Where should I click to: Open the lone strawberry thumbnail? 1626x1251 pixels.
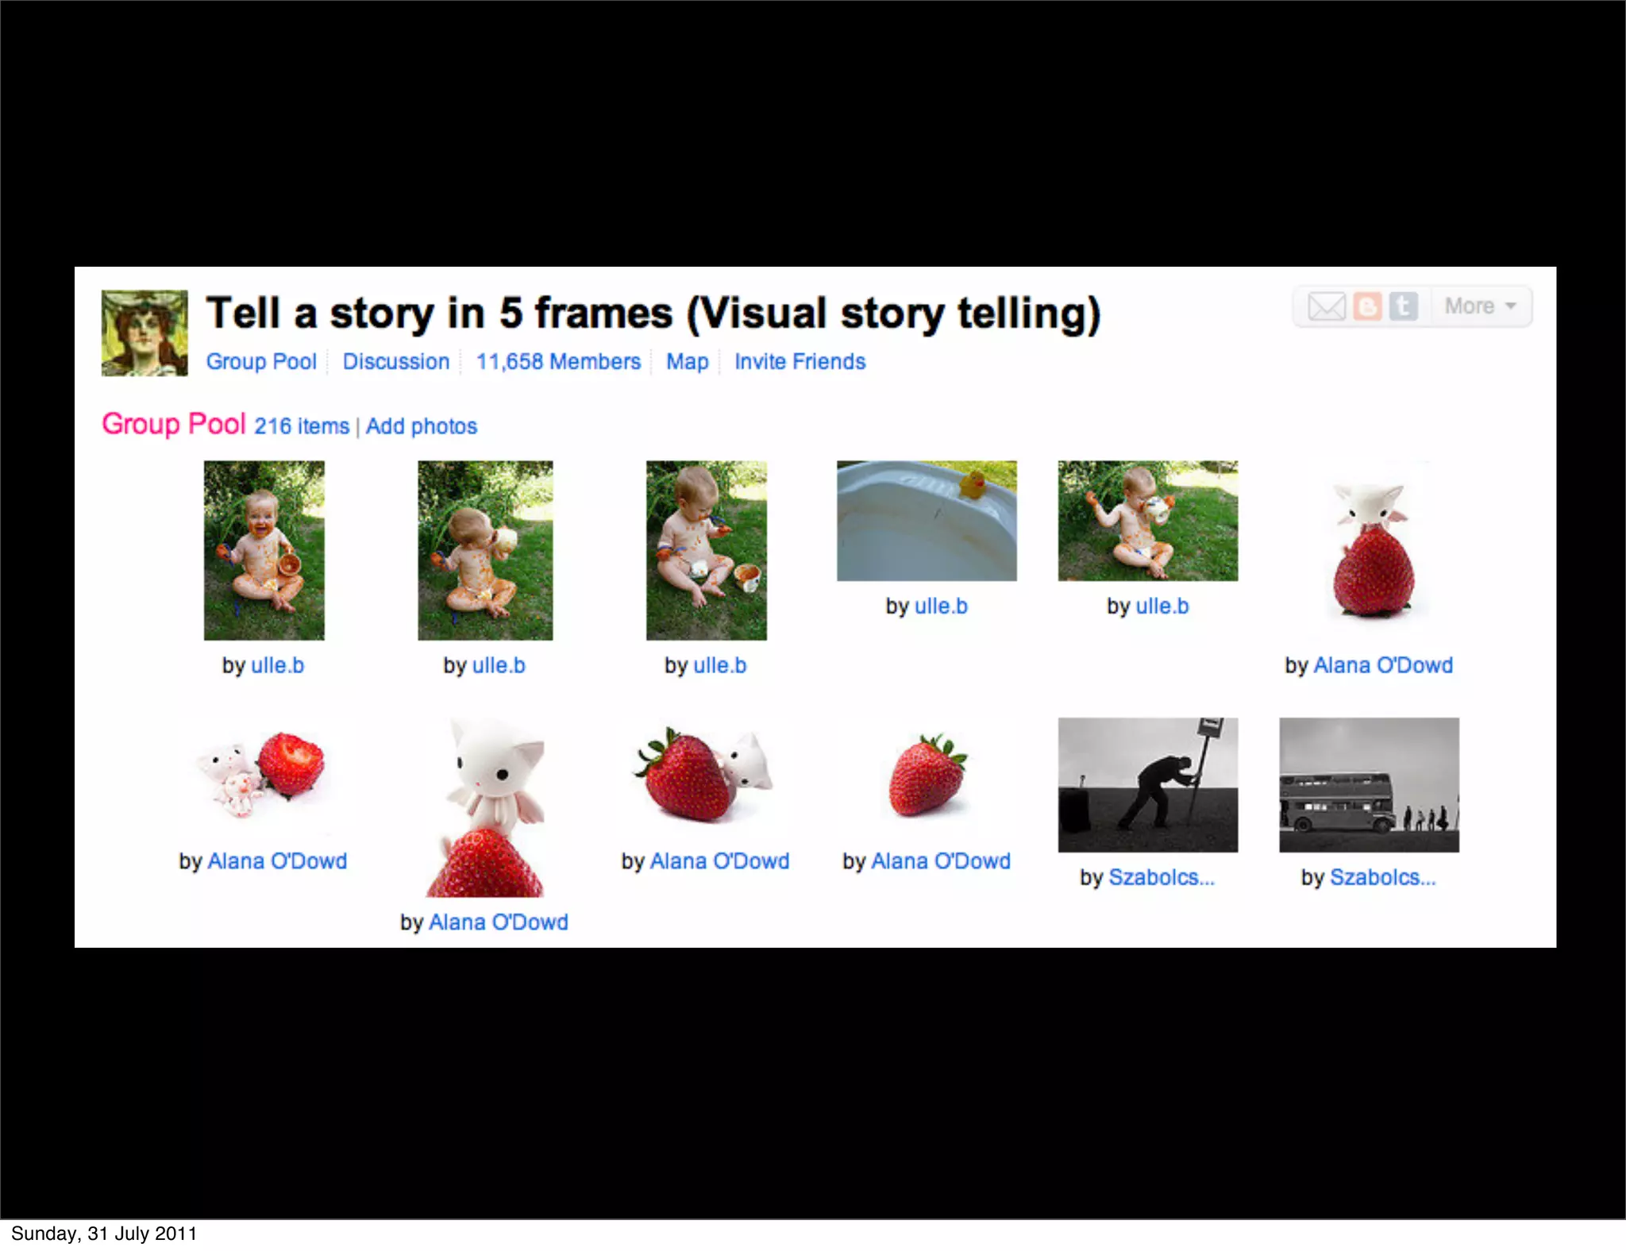point(927,776)
